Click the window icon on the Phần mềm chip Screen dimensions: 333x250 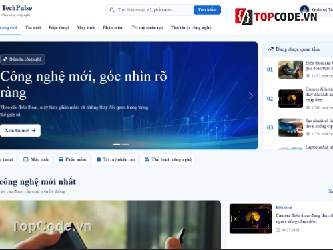click(x=61, y=159)
